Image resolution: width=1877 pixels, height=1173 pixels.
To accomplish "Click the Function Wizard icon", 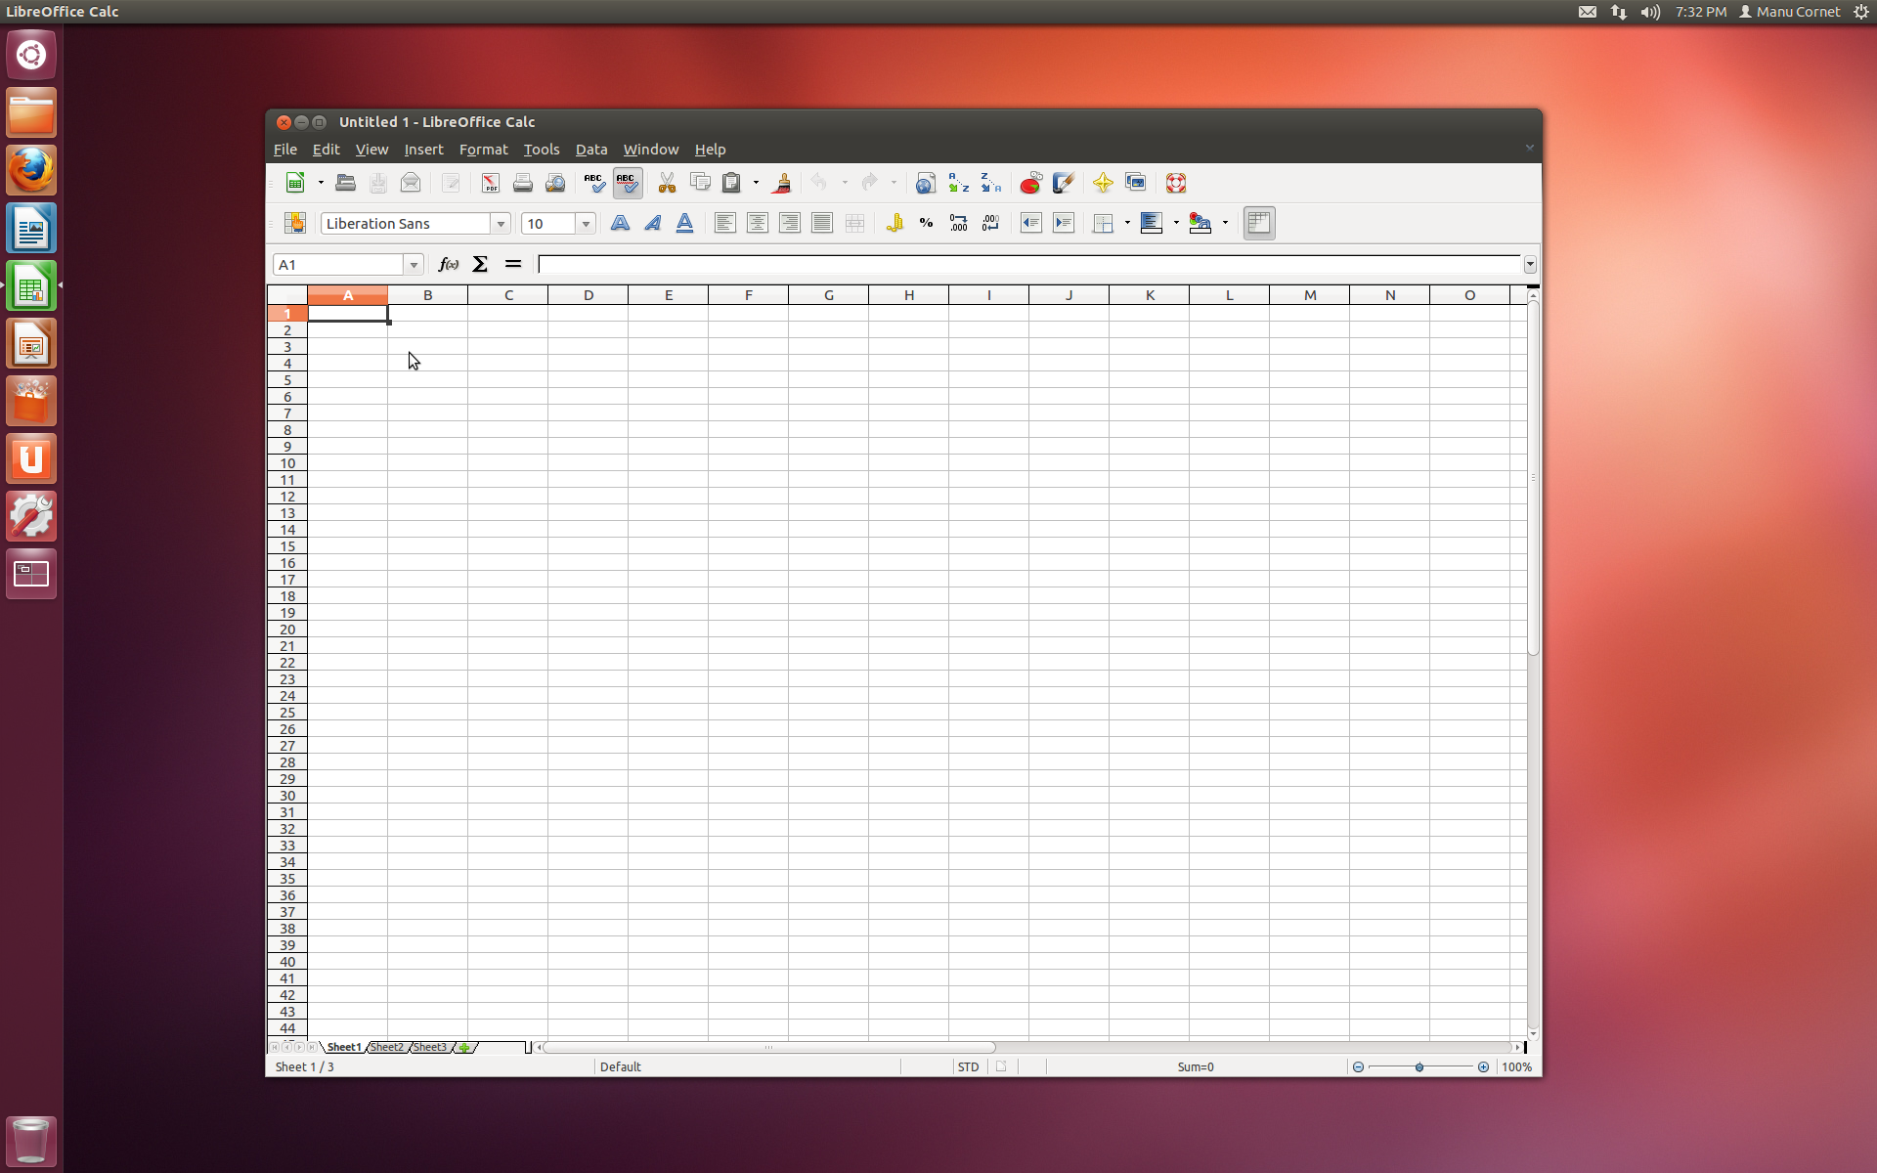I will point(448,264).
